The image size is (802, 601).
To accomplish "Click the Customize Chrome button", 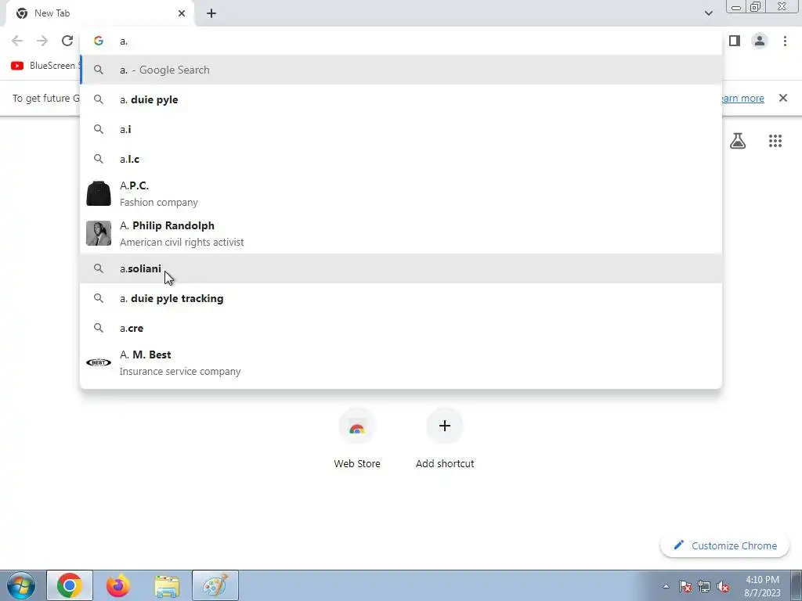I will click(724, 545).
